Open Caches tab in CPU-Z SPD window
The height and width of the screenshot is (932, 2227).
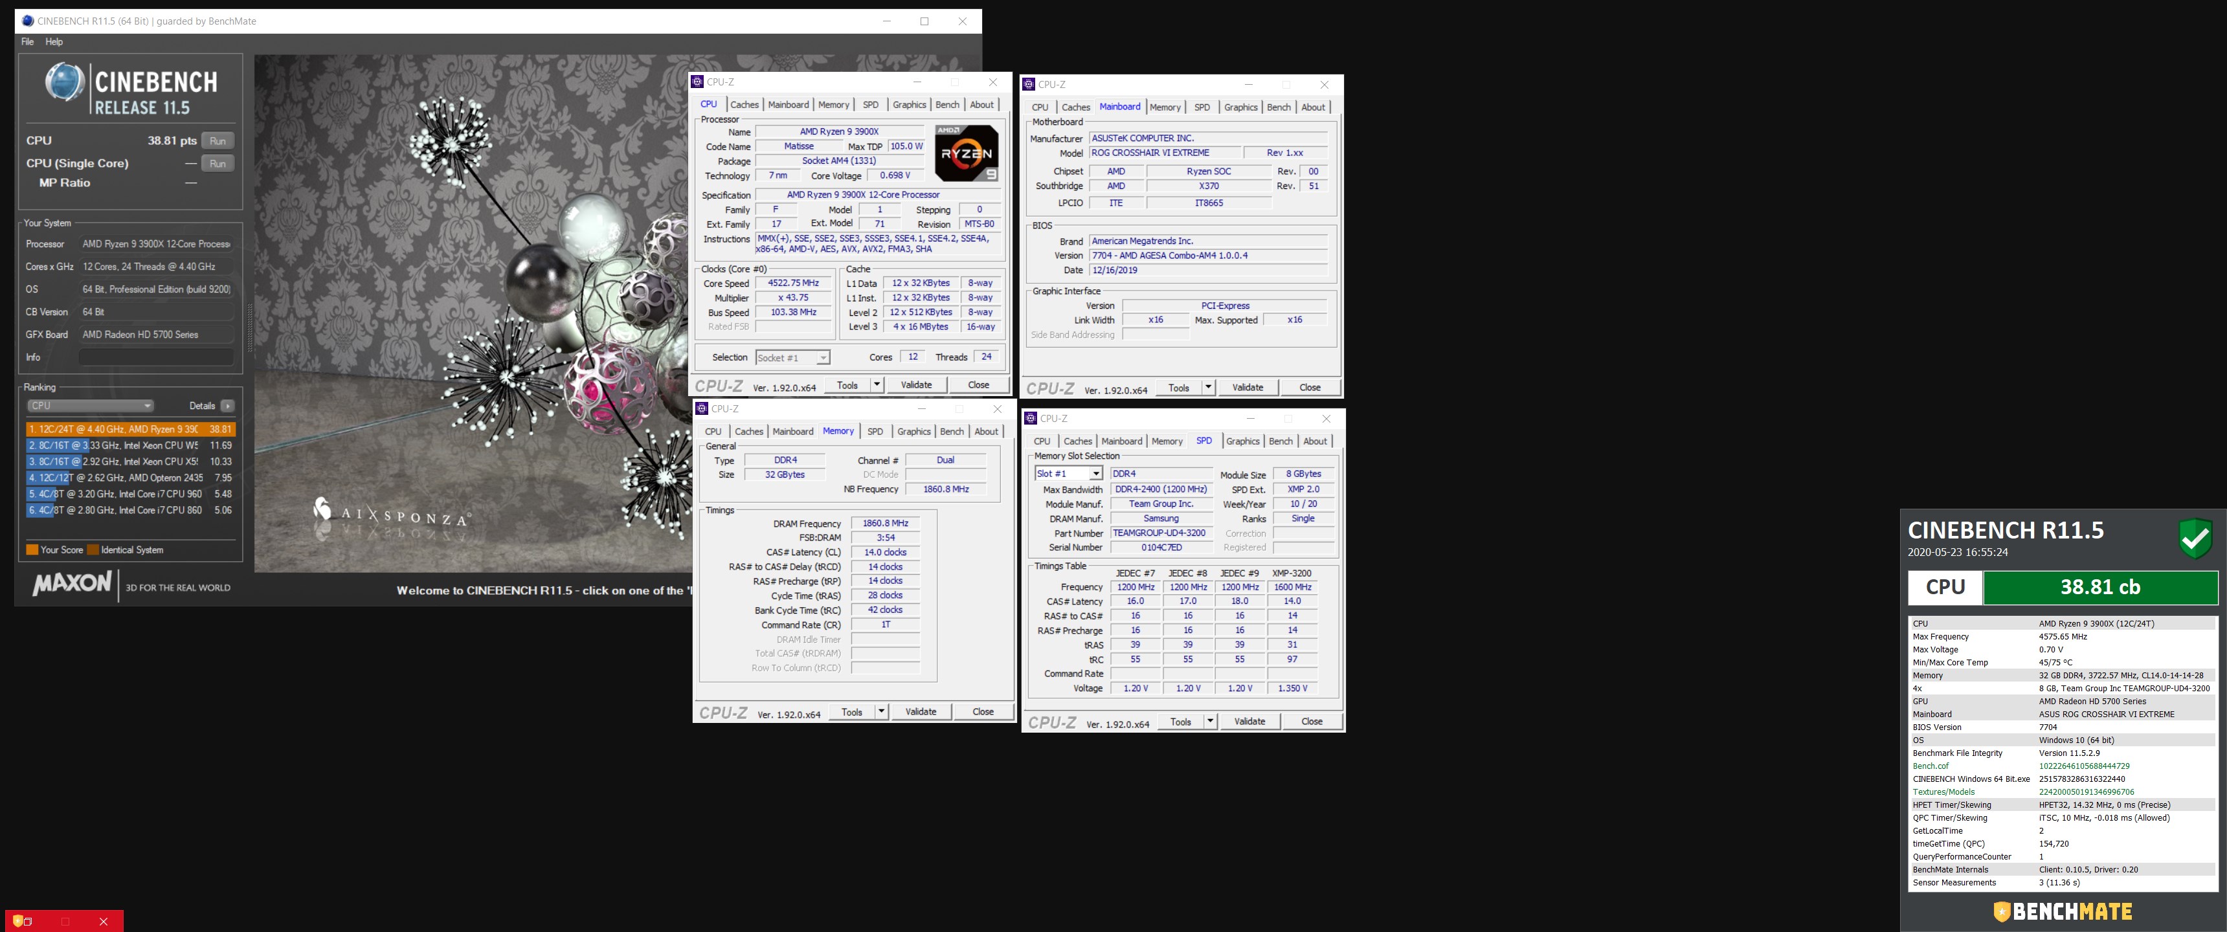[x=1078, y=441]
